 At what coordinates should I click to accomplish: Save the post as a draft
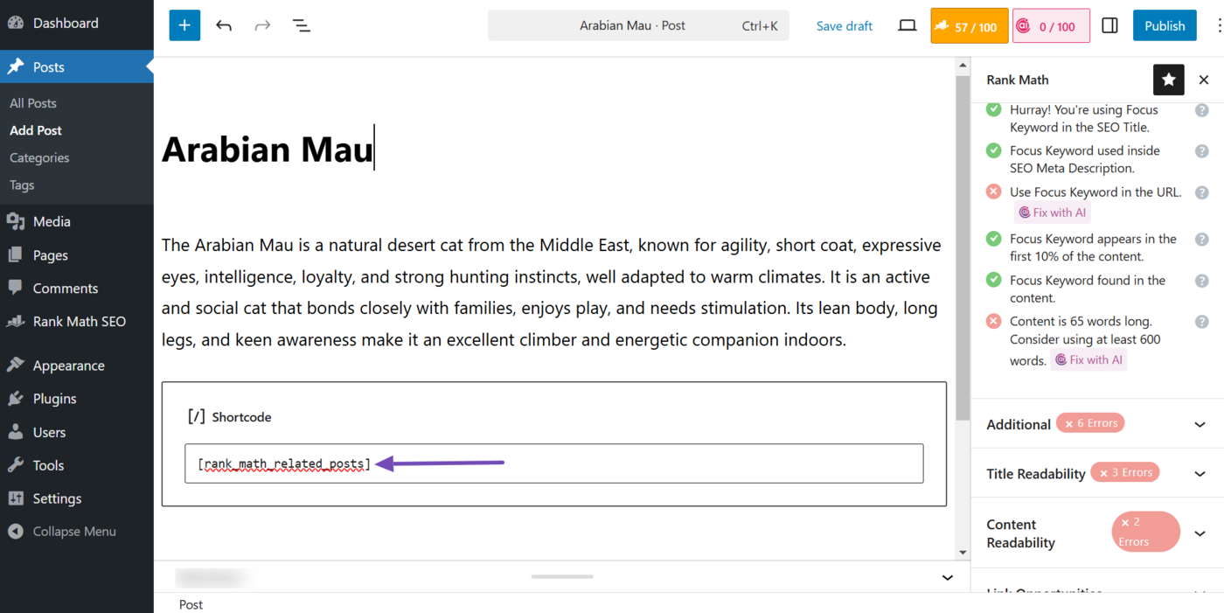[x=843, y=25]
